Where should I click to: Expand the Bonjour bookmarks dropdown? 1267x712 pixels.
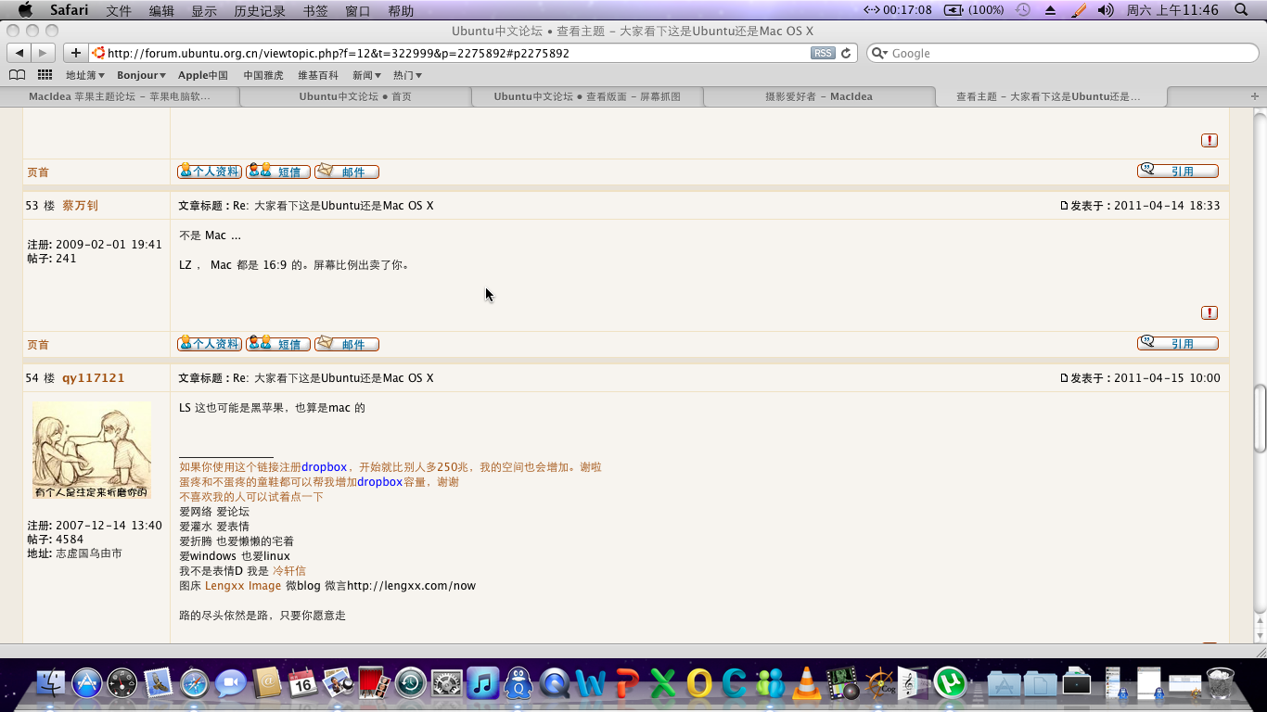tap(141, 75)
